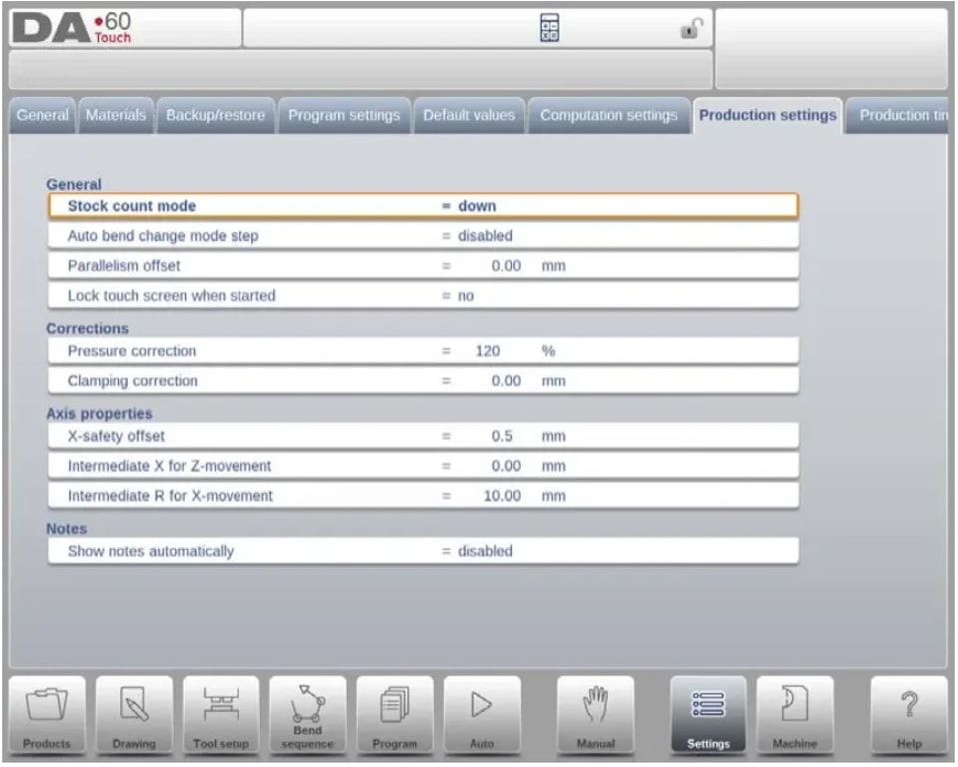Click the unlocked padlock icon
This screenshot has height=767, width=958.
(x=691, y=28)
